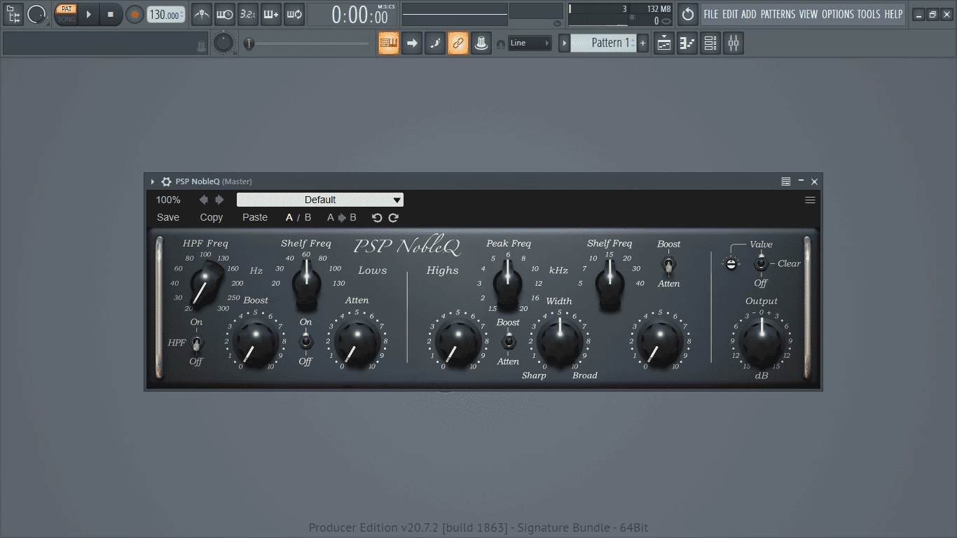
Task: Toggle the step editing icon
Action: pos(435,43)
